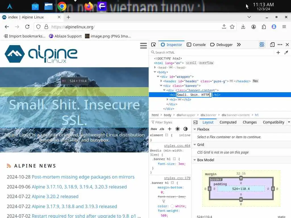Open the hamburger menu on Alpine page
The height and width of the screenshot is (218, 291).
(144, 46)
